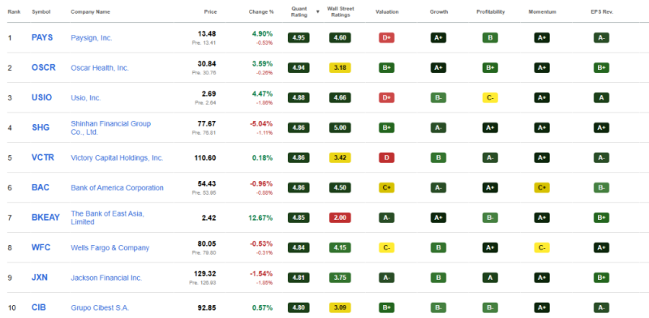Click PAYS red D+ valuation grade
Image resolution: width=649 pixels, height=318 pixels.
coord(387,37)
